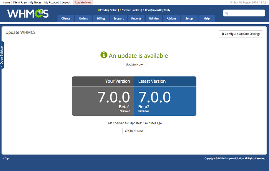View Ticket(s) Awaiting Reply link
269x171 pixels.
[156, 10]
